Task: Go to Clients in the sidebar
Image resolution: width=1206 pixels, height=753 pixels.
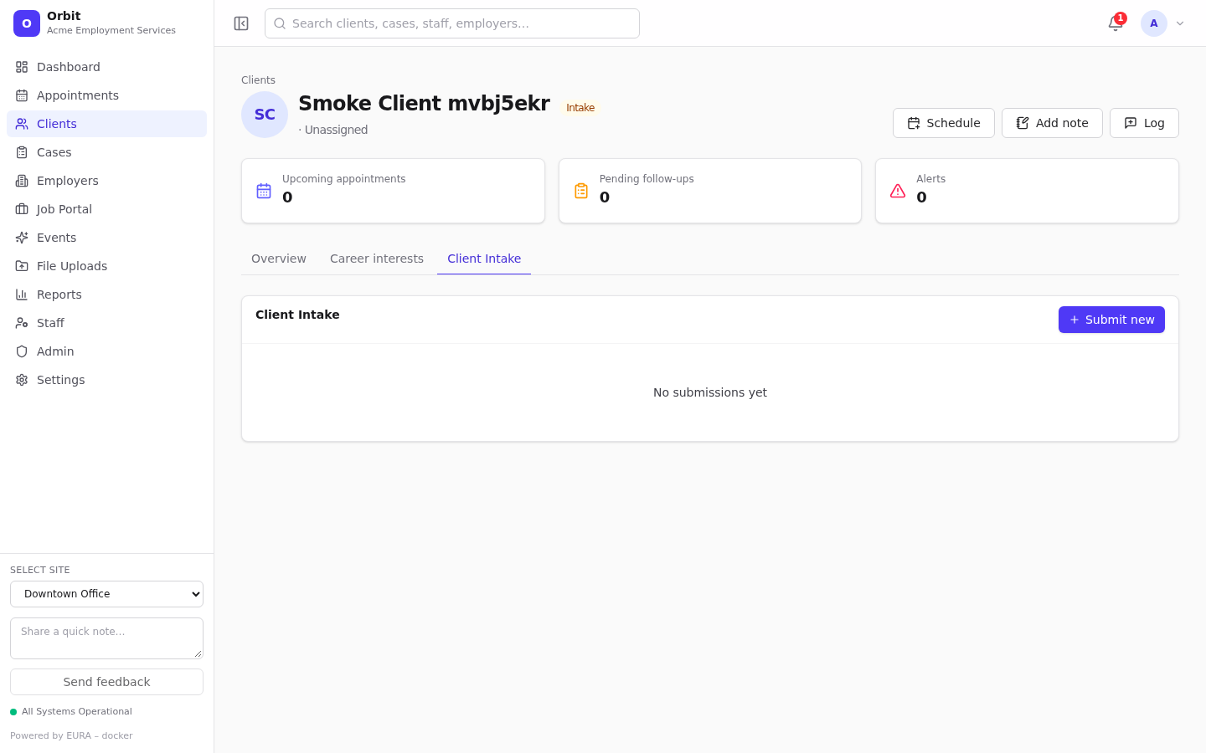Action: point(106,124)
